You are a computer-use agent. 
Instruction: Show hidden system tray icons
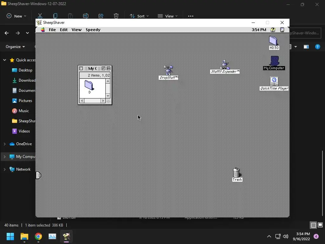(x=269, y=236)
